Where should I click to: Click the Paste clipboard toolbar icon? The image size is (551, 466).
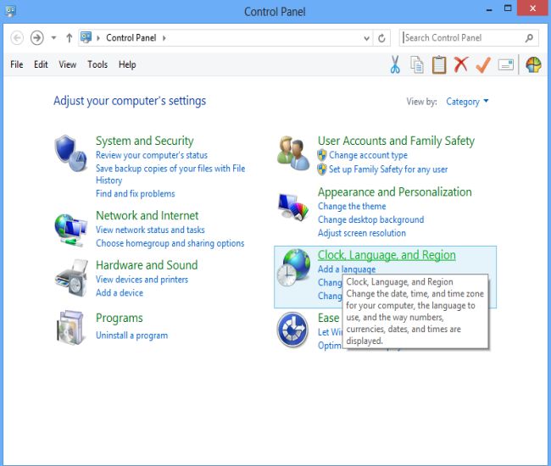point(439,65)
